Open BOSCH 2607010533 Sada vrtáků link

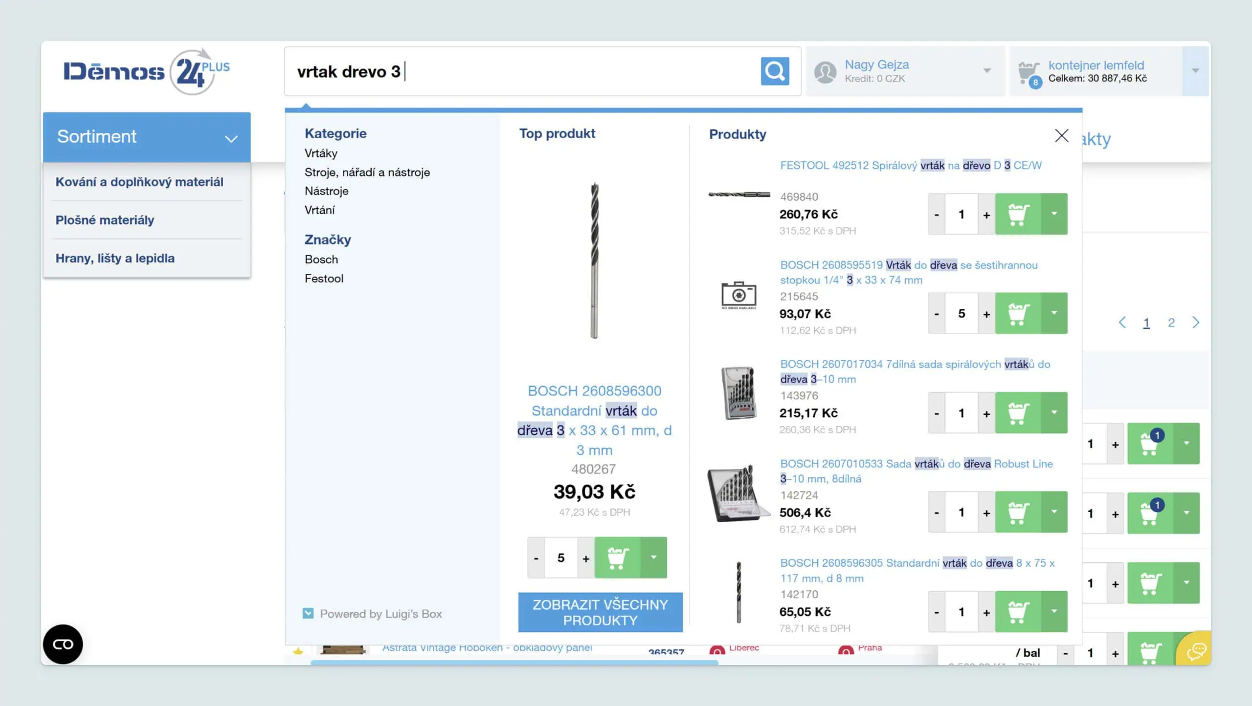point(917,471)
